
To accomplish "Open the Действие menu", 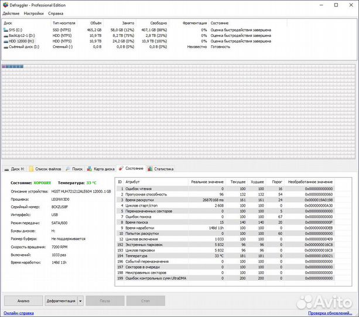I will (x=11, y=14).
